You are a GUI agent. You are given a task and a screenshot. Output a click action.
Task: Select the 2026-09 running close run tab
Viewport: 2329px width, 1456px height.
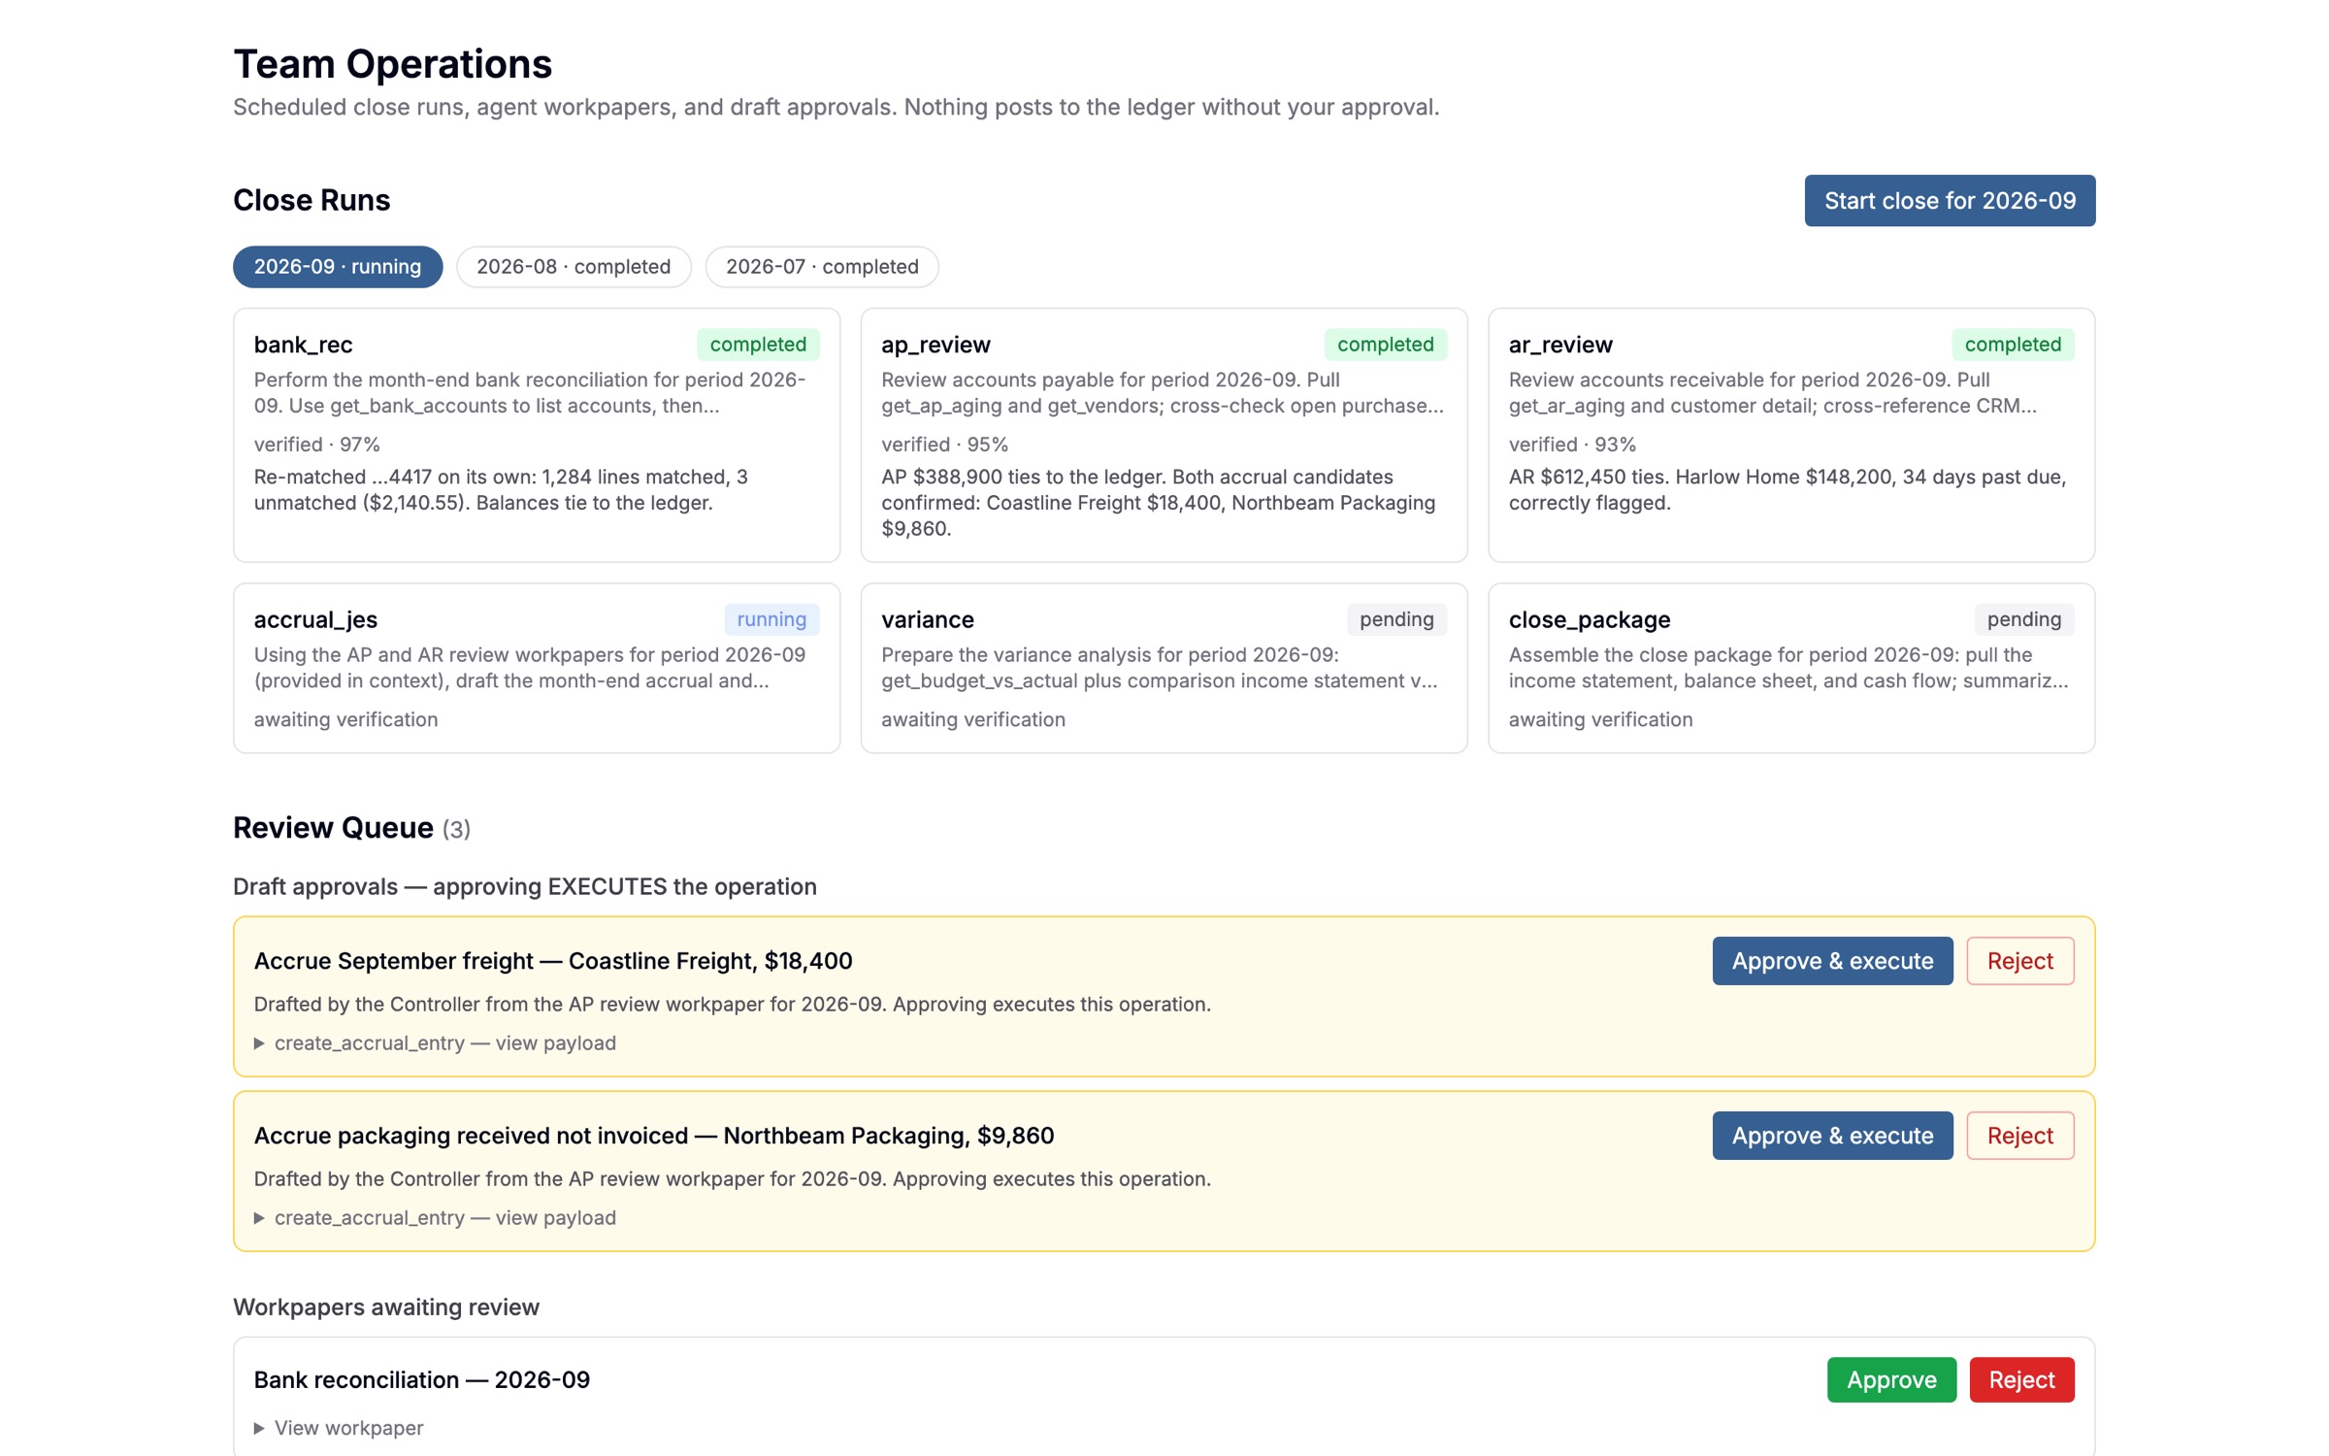coord(338,267)
